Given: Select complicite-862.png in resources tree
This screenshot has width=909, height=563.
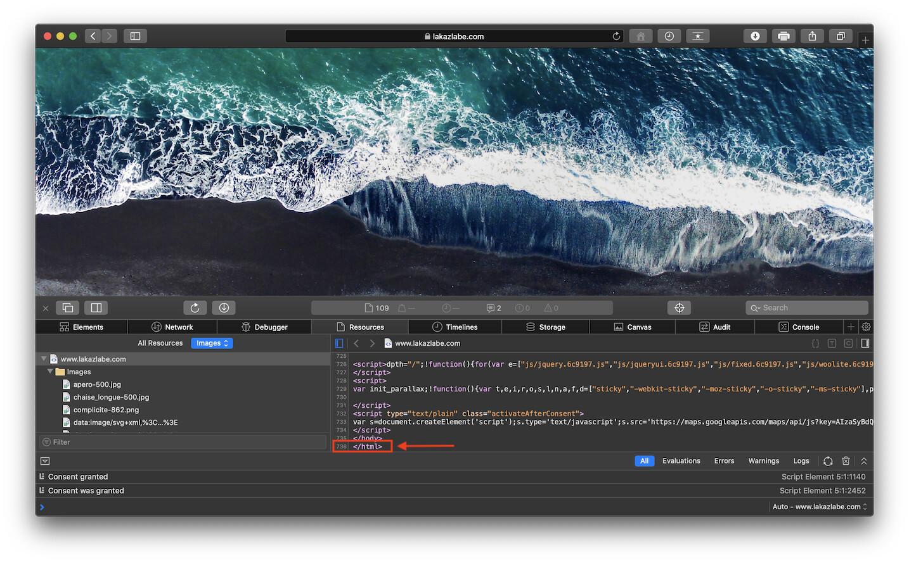Looking at the screenshot, I should click(x=106, y=410).
